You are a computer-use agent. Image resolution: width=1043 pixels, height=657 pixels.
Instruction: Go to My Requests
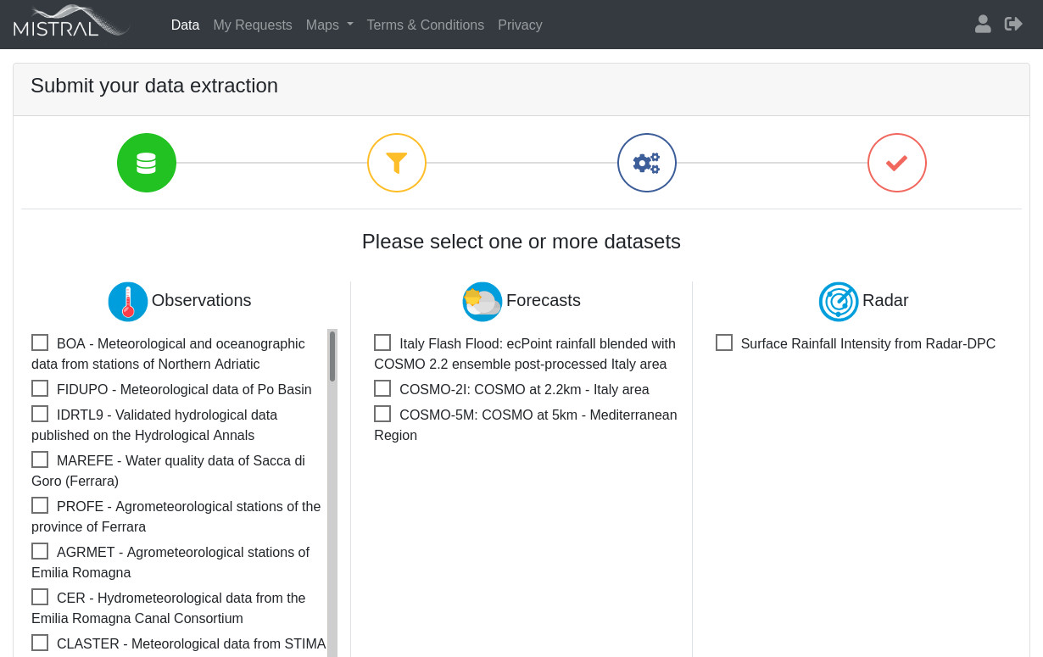pyautogui.click(x=253, y=25)
